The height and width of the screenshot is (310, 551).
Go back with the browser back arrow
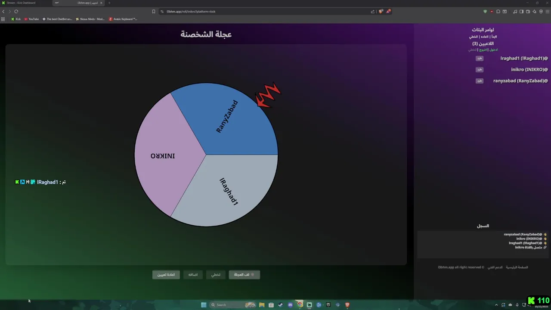coord(3,11)
